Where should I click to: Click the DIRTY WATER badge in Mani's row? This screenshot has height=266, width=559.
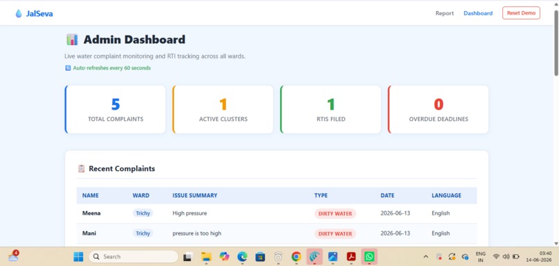tap(335, 233)
